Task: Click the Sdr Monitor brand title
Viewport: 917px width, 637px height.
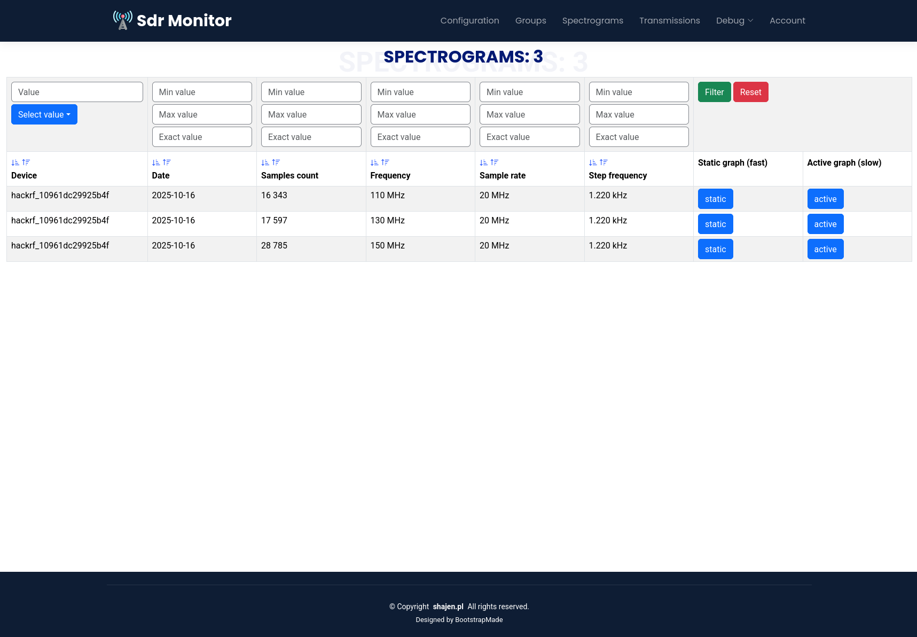Action: (184, 20)
